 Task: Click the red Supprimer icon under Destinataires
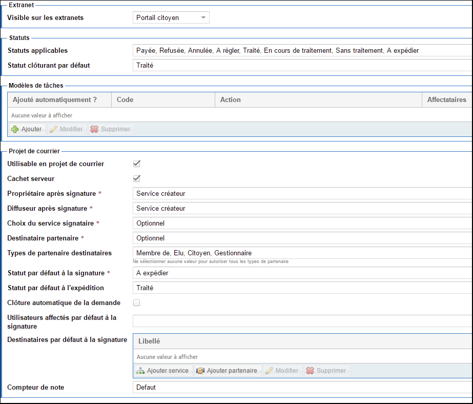[310, 371]
